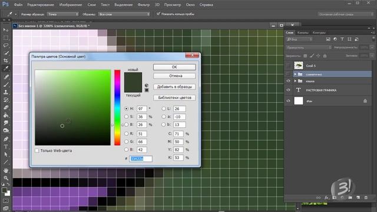This screenshot has width=377, height=212.
Task: Switch to the Контуры tab
Action: pos(319,33)
